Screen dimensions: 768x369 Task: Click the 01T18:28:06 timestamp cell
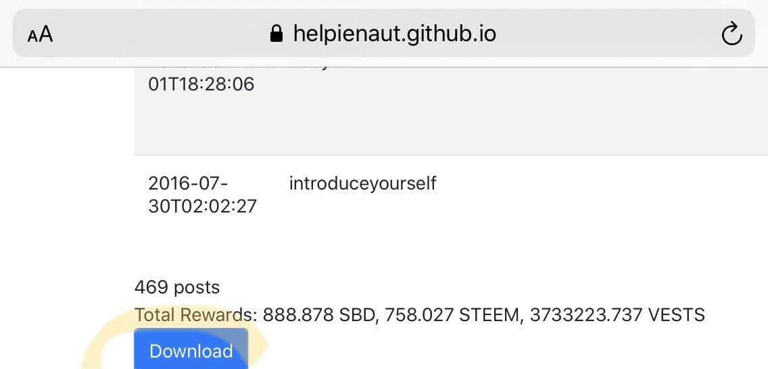(x=201, y=84)
